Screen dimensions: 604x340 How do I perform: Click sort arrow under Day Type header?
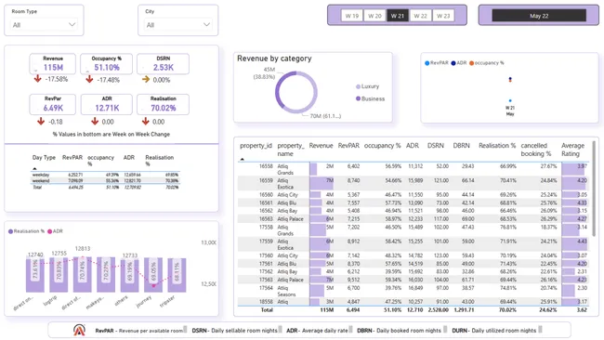point(34,169)
